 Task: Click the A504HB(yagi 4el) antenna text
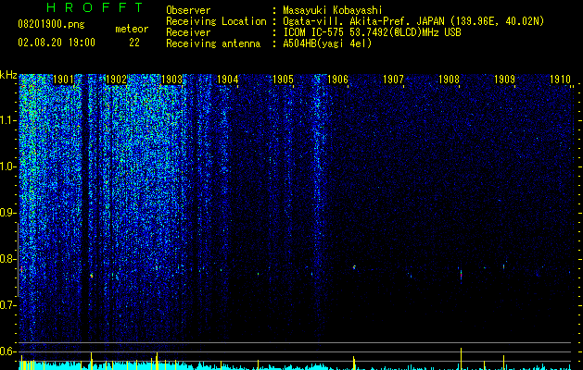click(327, 43)
